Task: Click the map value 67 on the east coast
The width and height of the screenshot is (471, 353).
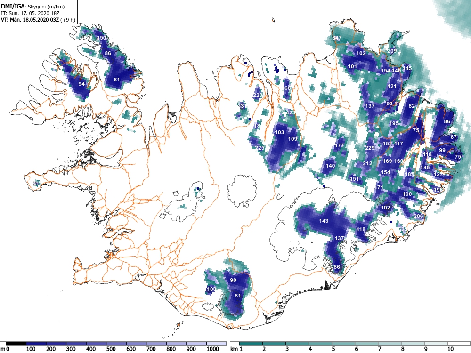Action: [x=454, y=137]
